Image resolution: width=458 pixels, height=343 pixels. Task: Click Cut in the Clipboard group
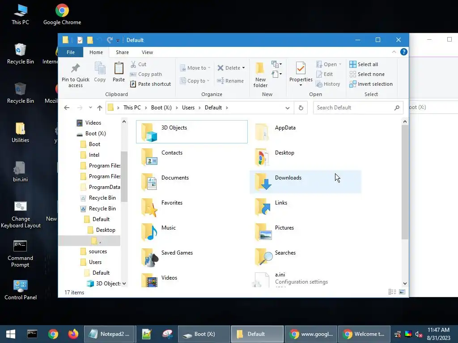coord(139,64)
